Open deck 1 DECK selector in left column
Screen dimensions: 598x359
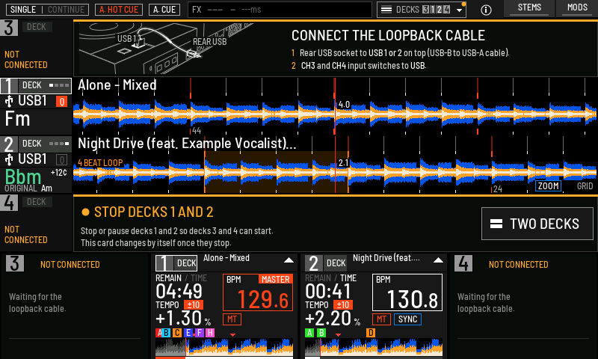(45, 85)
